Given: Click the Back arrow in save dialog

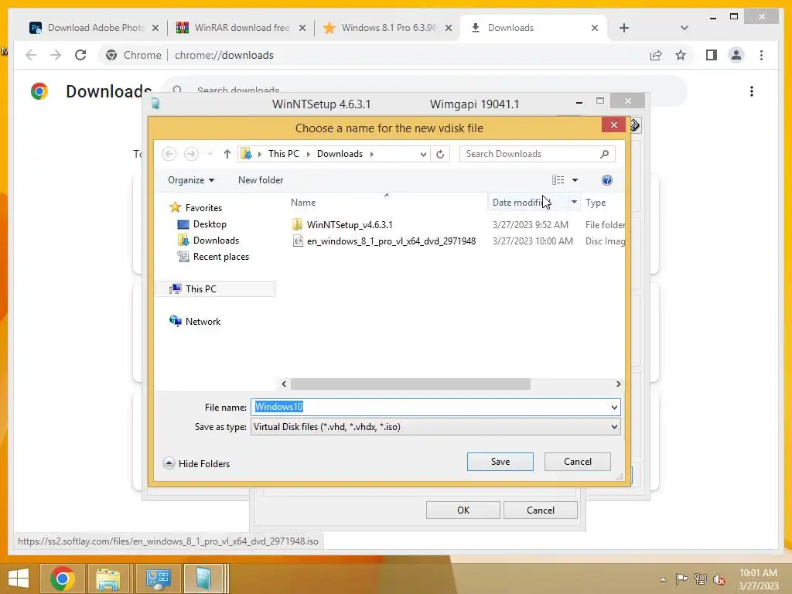Looking at the screenshot, I should pyautogui.click(x=169, y=154).
